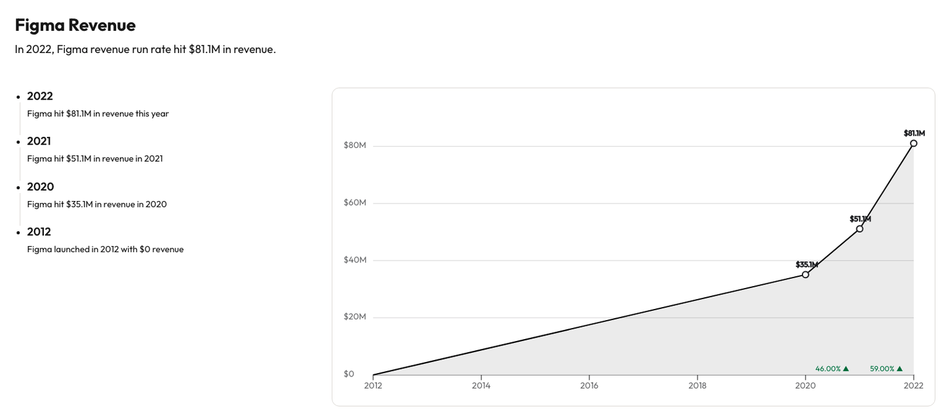The image size is (944, 415).
Task: Click the Figma Revenue page heading
Action: coord(75,25)
